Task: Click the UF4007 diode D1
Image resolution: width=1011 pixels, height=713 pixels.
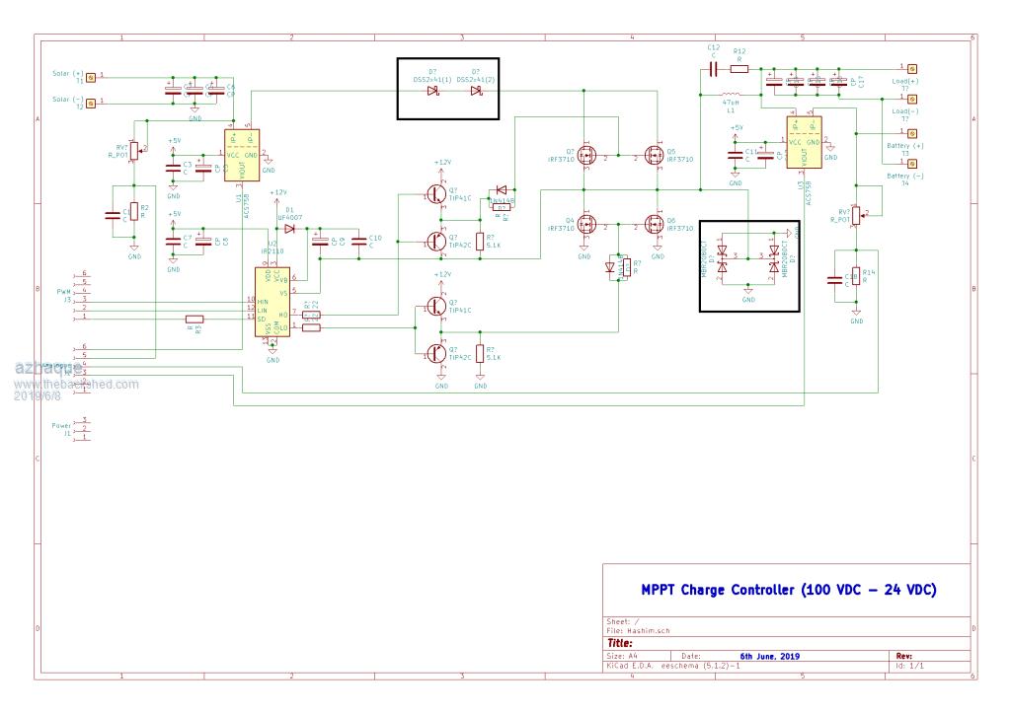Action: tap(289, 229)
